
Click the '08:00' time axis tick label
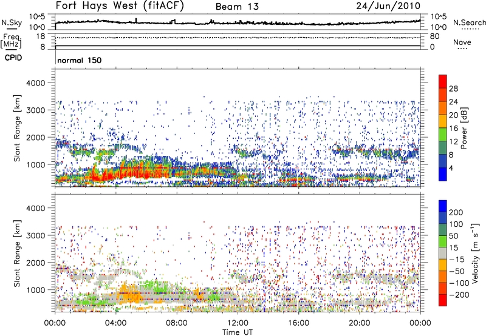click(176, 323)
